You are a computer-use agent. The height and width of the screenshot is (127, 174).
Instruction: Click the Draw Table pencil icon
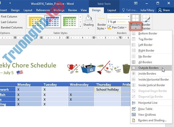[x=134, y=109]
